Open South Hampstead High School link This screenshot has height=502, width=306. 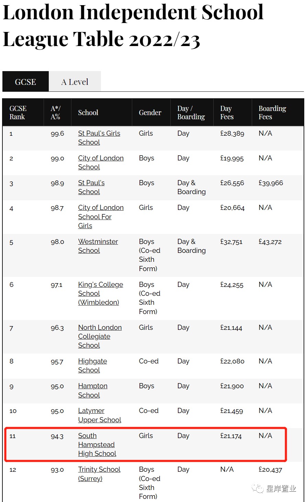click(x=97, y=445)
